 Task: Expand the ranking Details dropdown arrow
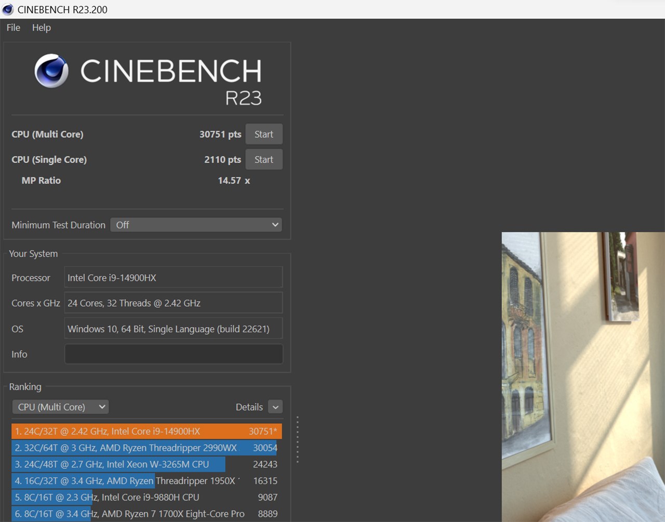(275, 407)
